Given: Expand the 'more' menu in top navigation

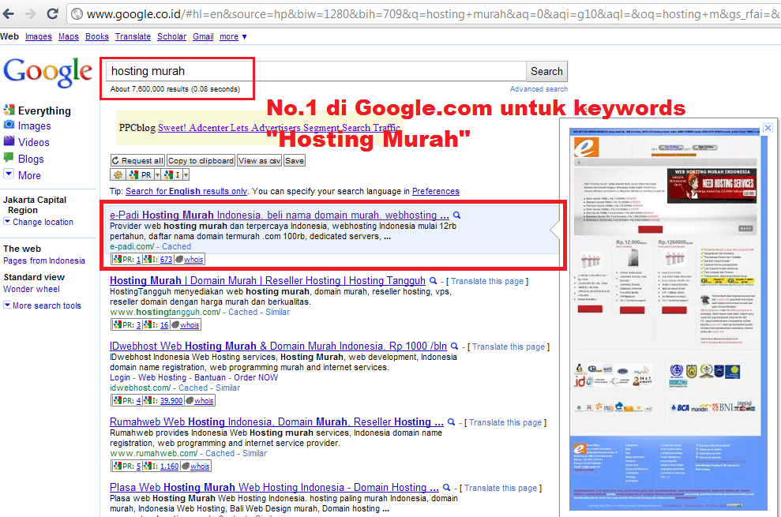Looking at the screenshot, I should click(232, 36).
